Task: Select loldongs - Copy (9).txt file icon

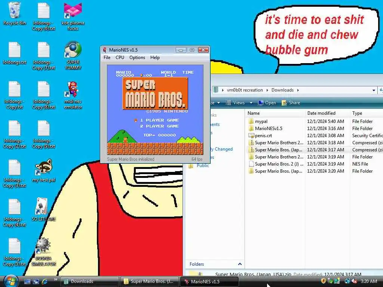Action: (44, 135)
